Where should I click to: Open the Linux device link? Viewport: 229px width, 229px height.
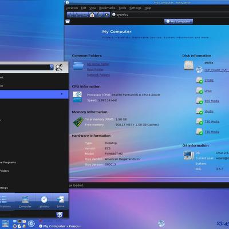pyautogui.click(x=208, y=91)
